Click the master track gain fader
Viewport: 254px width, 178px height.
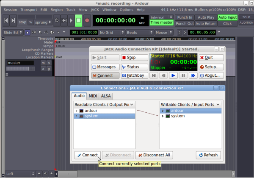pos(20,69)
